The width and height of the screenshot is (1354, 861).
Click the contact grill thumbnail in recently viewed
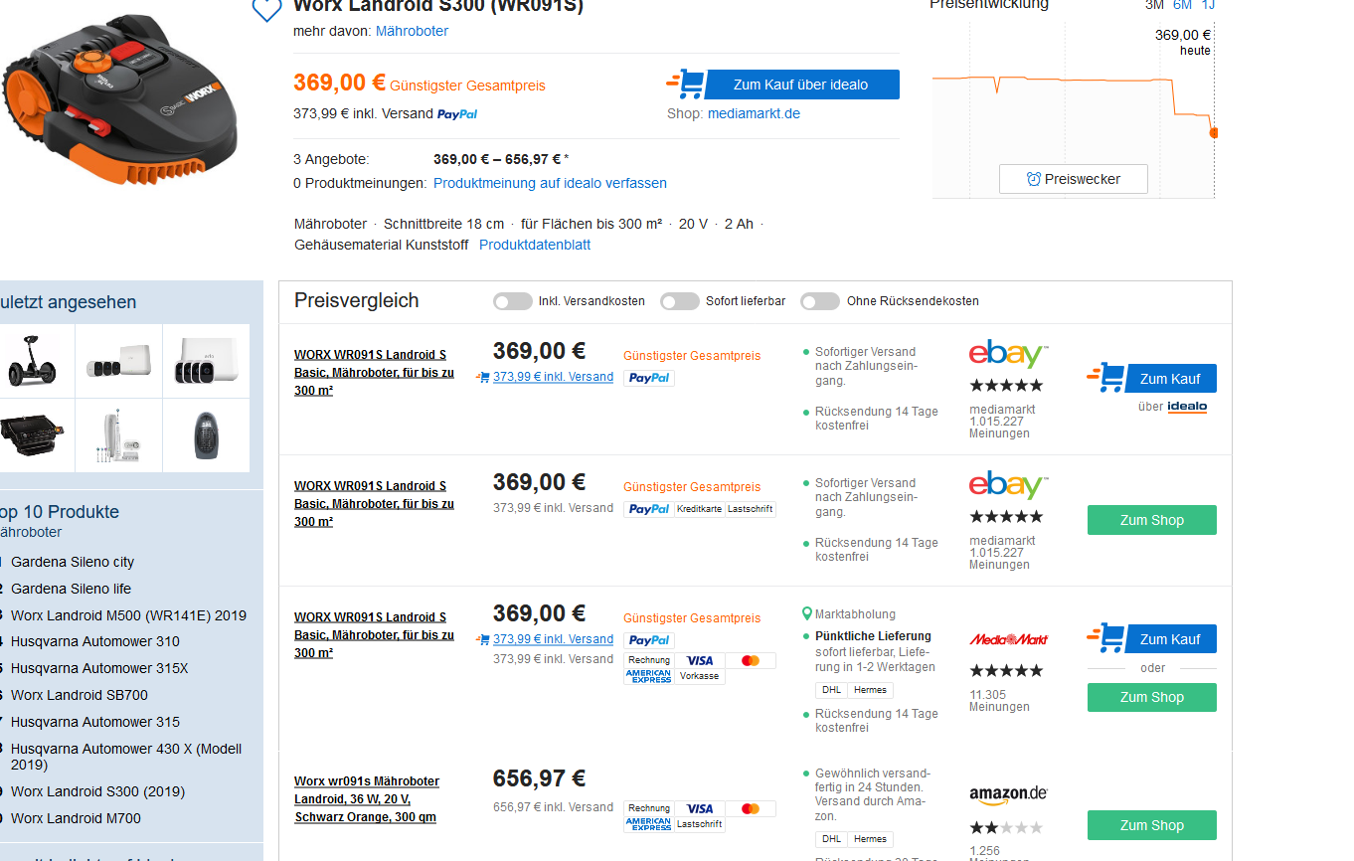click(x=36, y=435)
